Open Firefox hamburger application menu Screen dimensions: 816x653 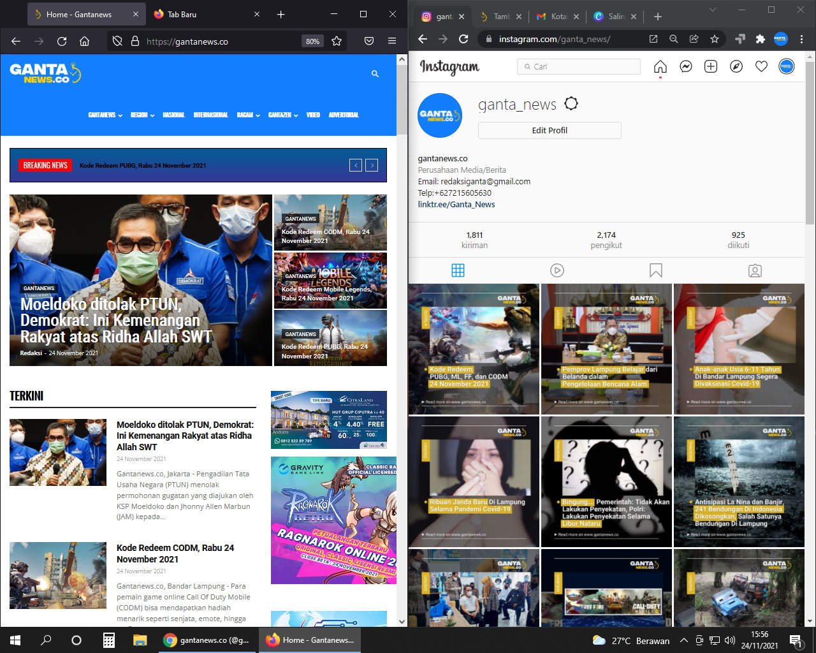[x=392, y=41]
